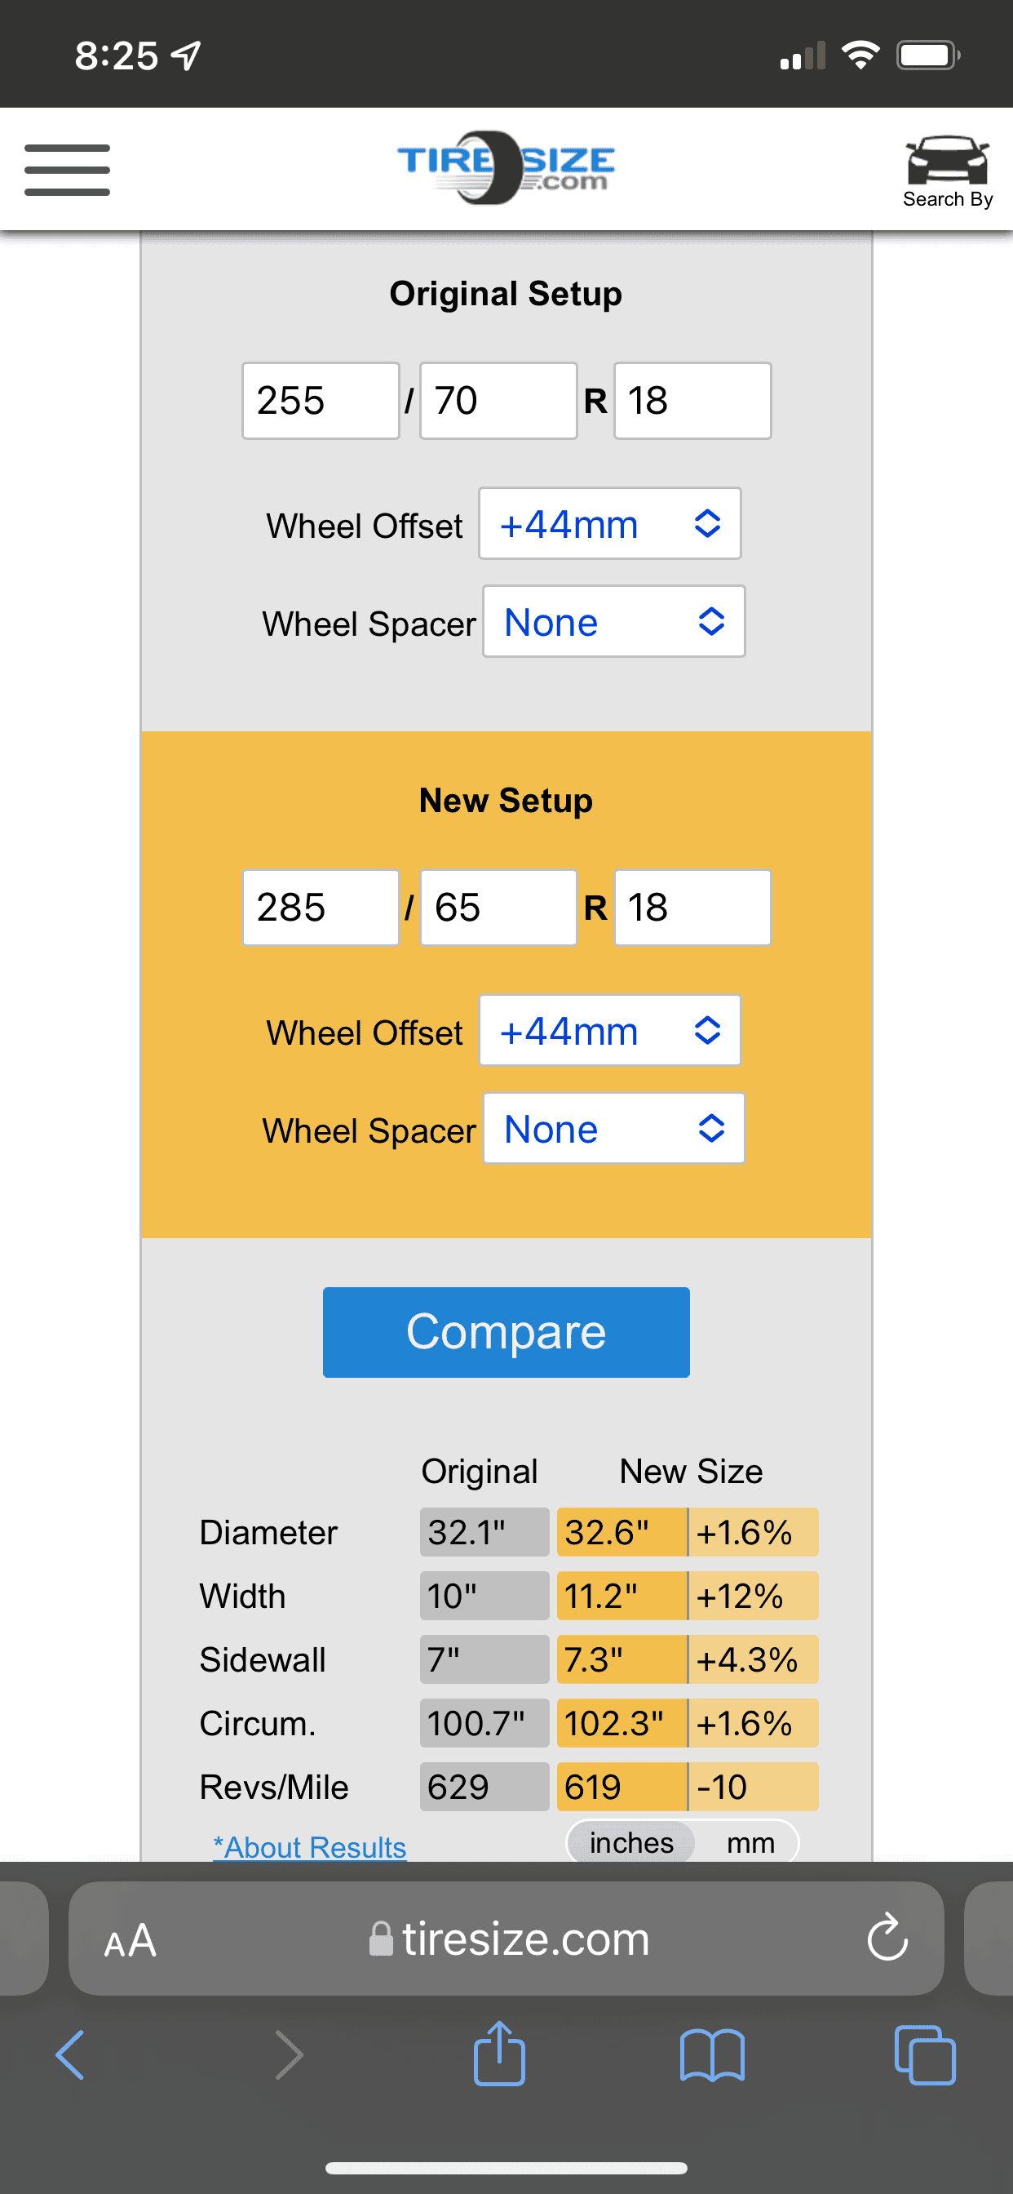The image size is (1013, 2194).
Task: Open Safari reader AA text options
Action: (x=130, y=1940)
